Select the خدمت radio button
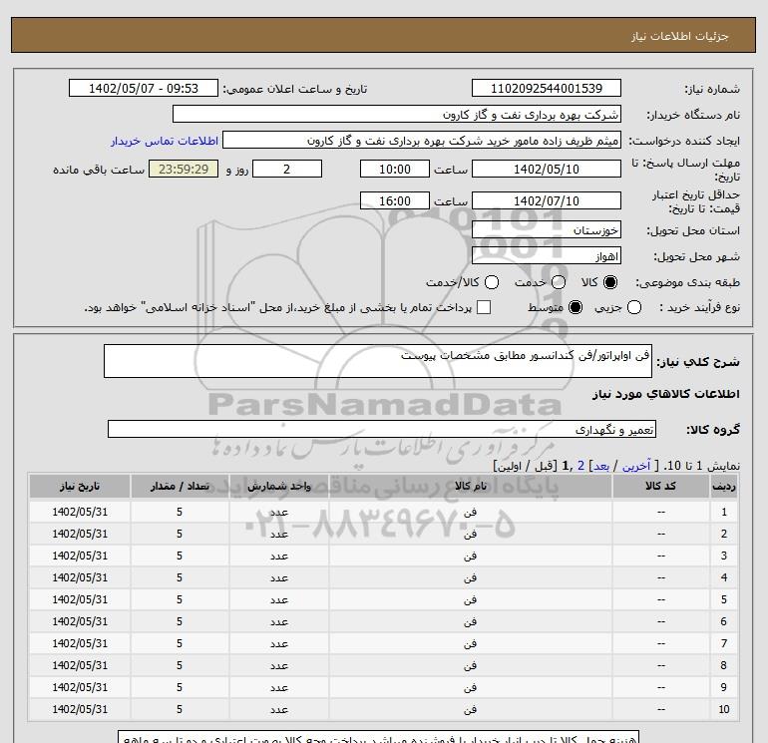The width and height of the screenshot is (768, 743). (x=559, y=282)
